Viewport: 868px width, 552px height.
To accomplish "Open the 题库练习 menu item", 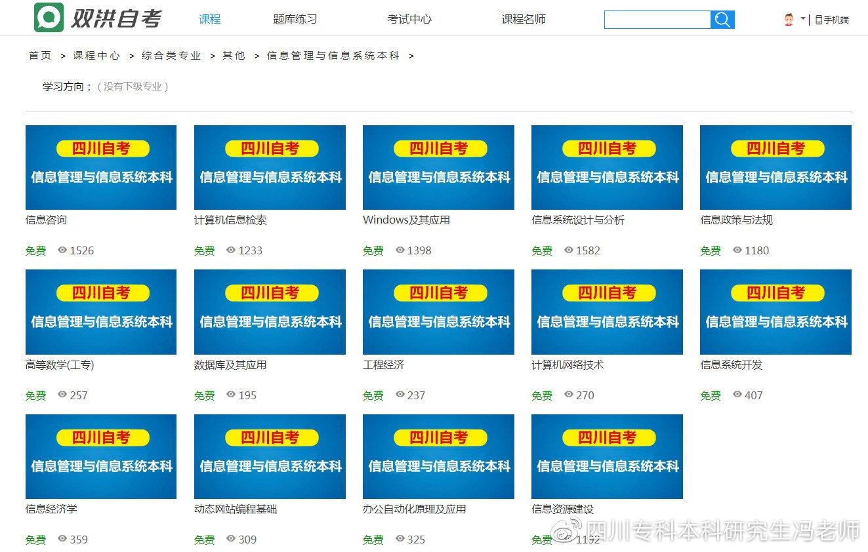I will [x=295, y=19].
